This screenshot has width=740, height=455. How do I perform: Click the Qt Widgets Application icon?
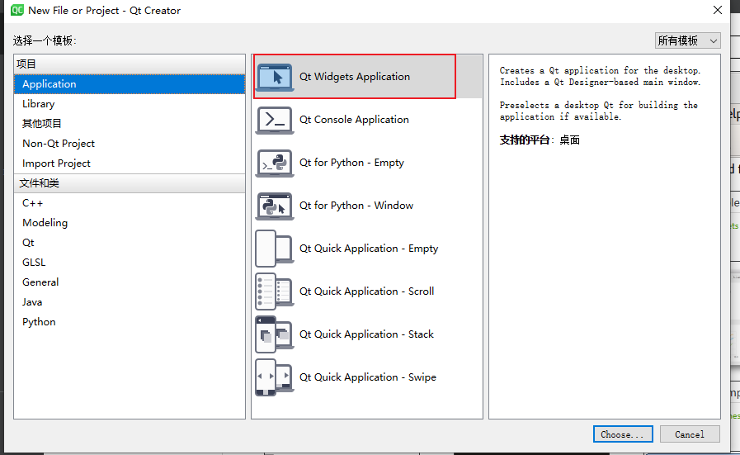coord(275,77)
